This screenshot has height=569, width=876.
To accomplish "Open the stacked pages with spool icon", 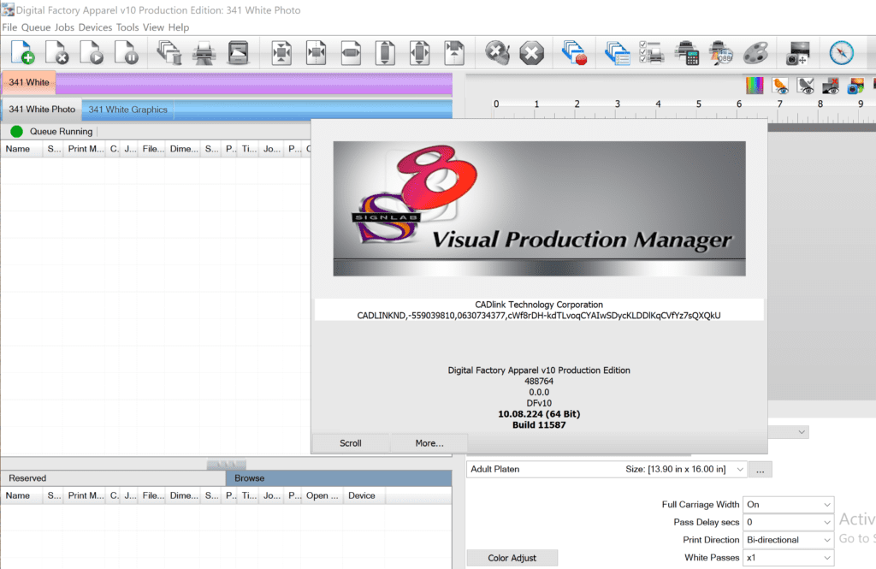I will point(169,53).
